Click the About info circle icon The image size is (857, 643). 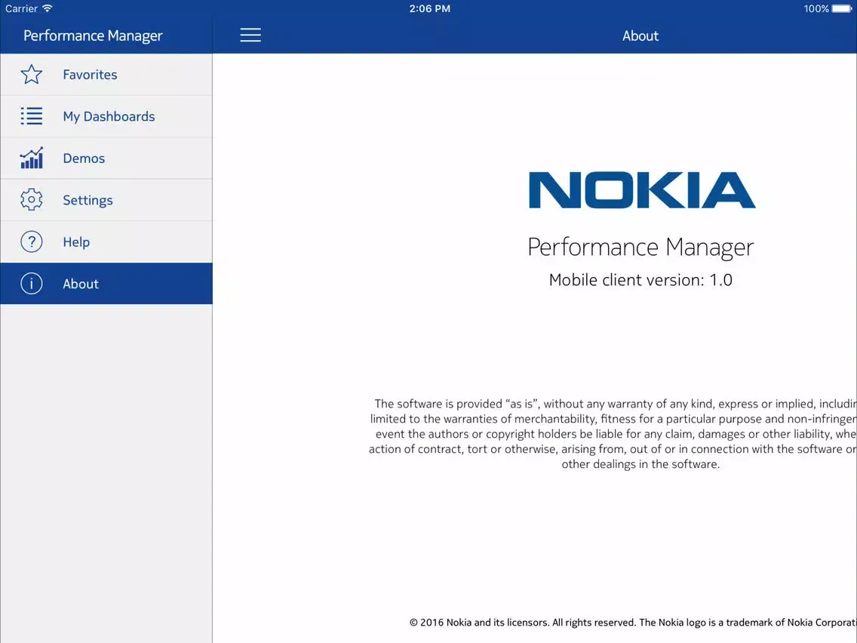pos(32,284)
